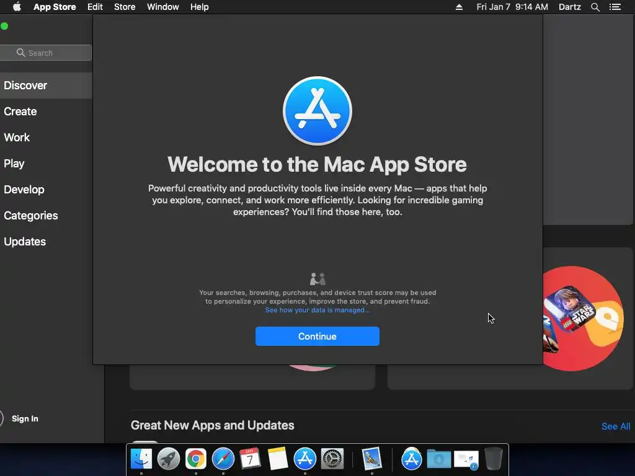The image size is (635, 476).
Task: Click the Continue button
Action: (317, 336)
